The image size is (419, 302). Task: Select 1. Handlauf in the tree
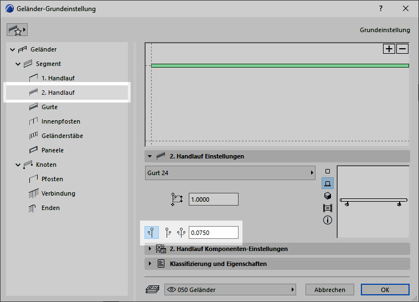pos(58,78)
